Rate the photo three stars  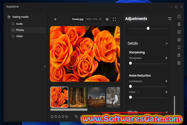click(x=59, y=116)
